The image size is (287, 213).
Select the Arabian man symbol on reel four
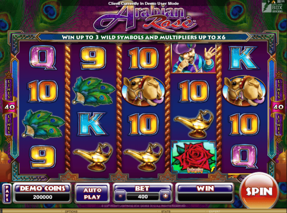(x=194, y=58)
